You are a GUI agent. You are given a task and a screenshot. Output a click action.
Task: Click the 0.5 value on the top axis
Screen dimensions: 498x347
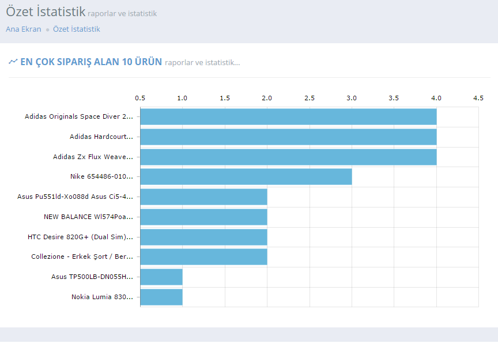coord(140,98)
